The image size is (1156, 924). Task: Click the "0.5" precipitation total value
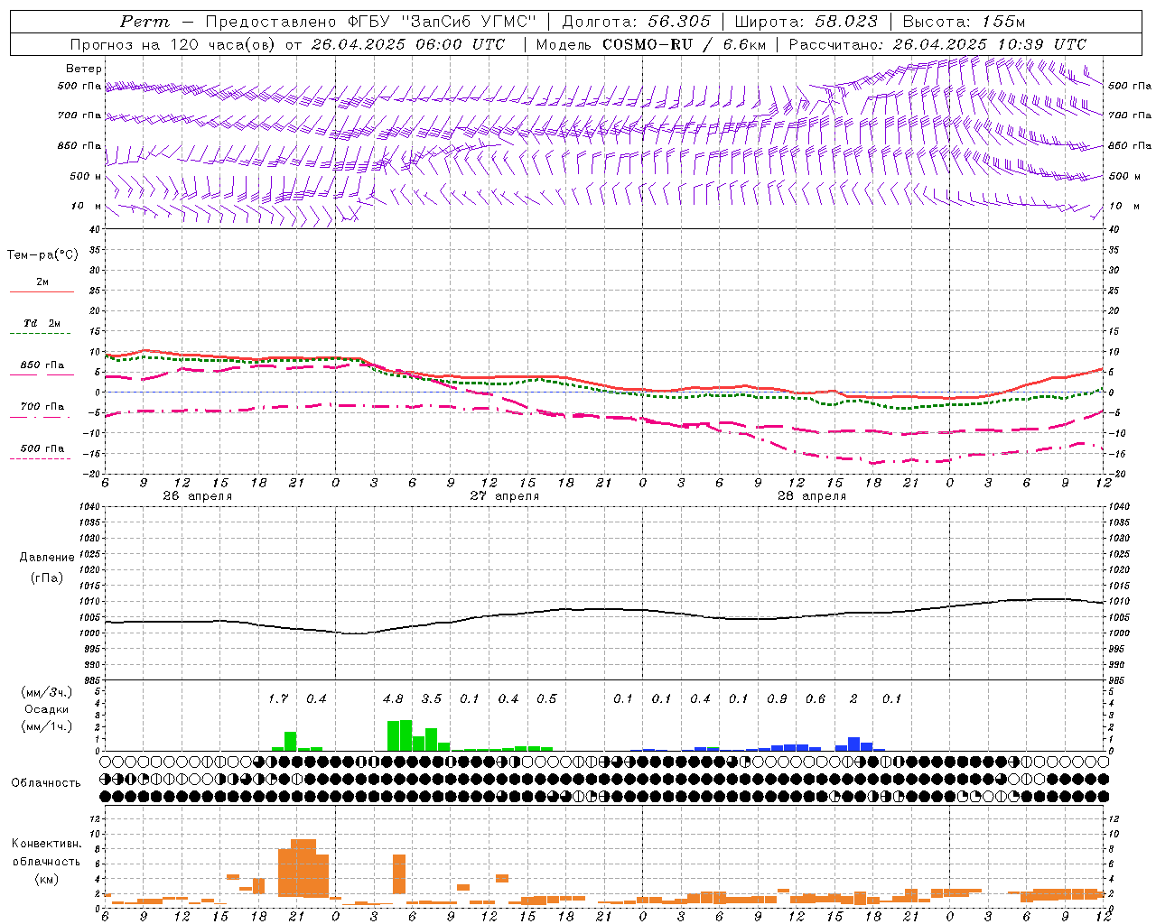pos(546,698)
